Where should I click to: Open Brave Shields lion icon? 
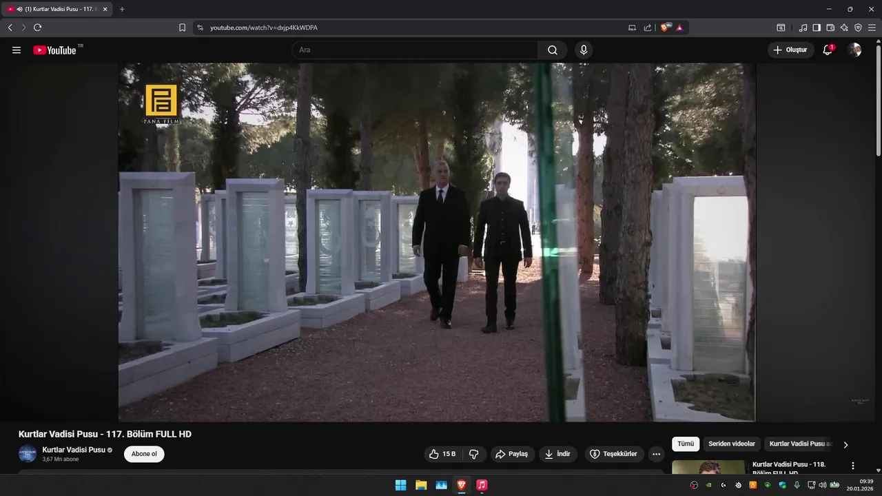(665, 28)
